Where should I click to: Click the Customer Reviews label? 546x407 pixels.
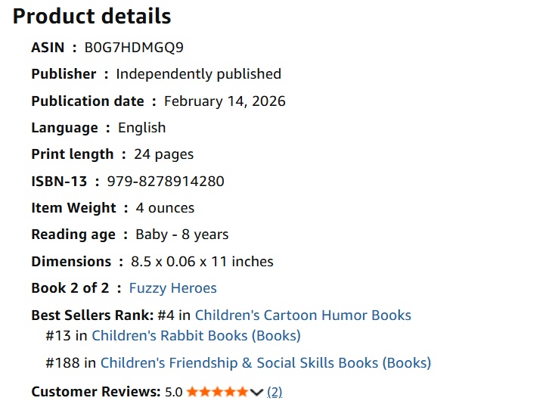point(95,392)
